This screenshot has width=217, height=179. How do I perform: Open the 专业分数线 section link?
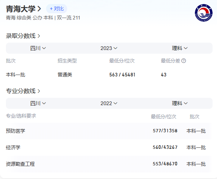tap(23, 91)
